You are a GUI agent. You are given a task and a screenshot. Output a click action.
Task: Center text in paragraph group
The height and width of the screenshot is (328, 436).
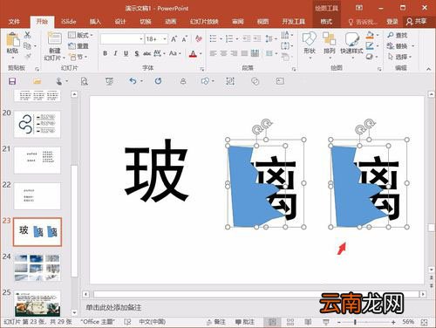pos(223,53)
